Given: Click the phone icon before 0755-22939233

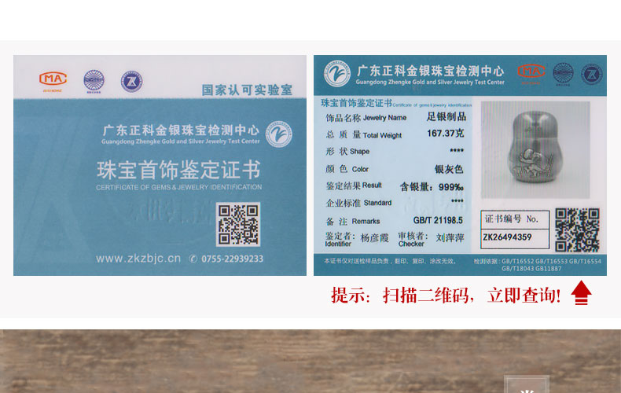Looking at the screenshot, I should pos(193,259).
